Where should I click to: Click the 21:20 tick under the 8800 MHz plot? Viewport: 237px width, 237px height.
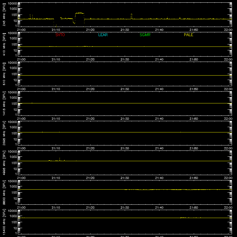[90, 208]
